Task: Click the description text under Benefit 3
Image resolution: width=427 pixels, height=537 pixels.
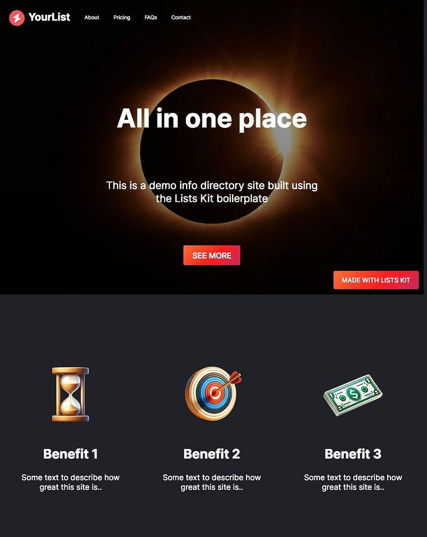Action: click(353, 482)
